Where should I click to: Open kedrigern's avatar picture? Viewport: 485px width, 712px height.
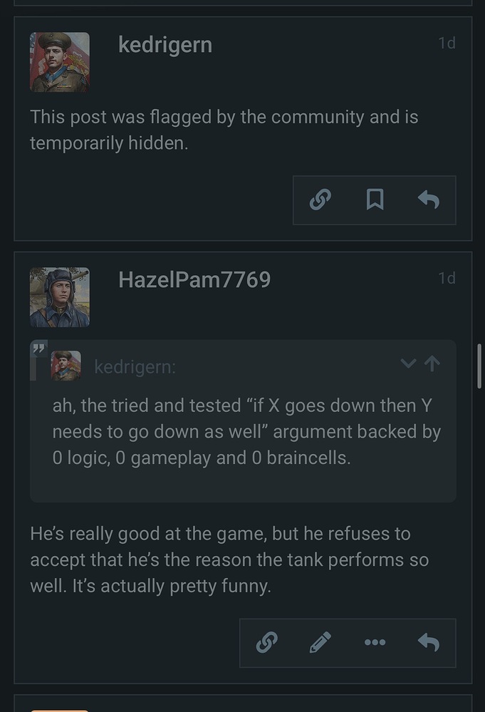pos(59,62)
